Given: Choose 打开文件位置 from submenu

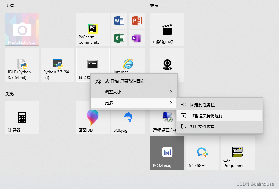Looking at the screenshot, I should click(219, 127).
